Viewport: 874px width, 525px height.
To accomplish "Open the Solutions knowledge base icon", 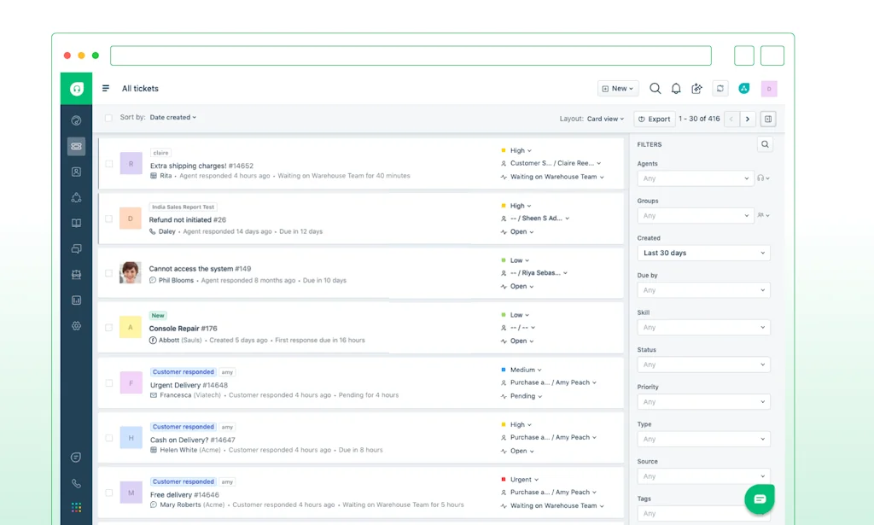I will (76, 223).
